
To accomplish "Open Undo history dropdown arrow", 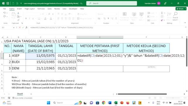I will click(x=7, y=13).
